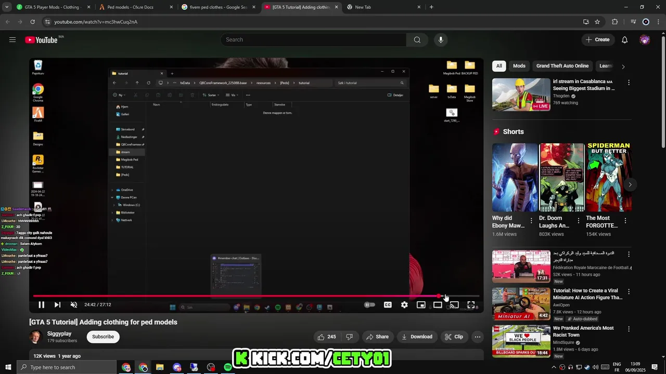Open Chrome extensions puzzle icon
Image resolution: width=666 pixels, height=374 pixels.
point(615,22)
